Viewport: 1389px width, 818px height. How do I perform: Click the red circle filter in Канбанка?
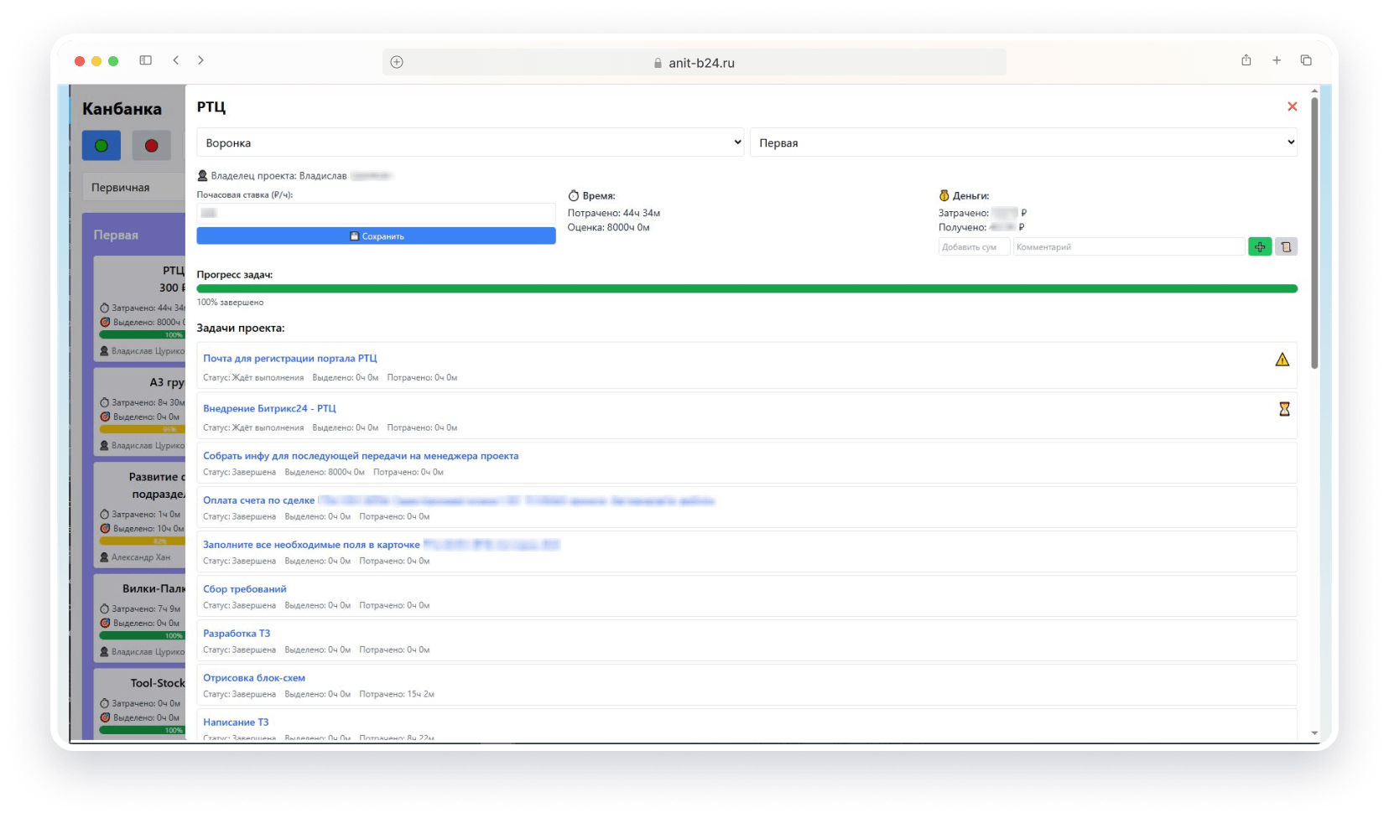151,146
